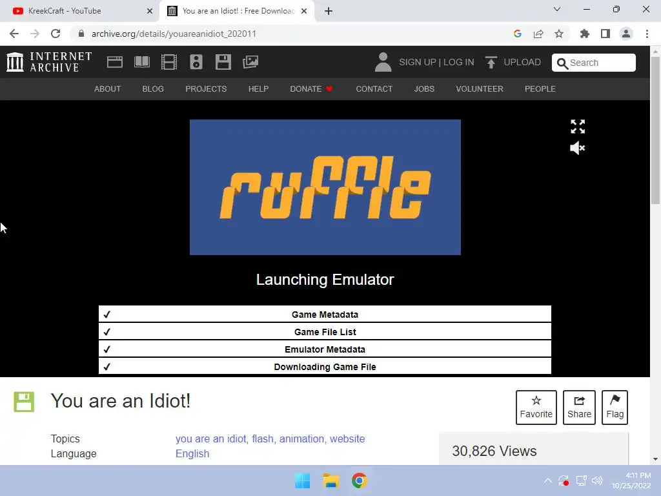The height and width of the screenshot is (496, 661).
Task: Click the upload arrow icon
Action: coord(491,62)
